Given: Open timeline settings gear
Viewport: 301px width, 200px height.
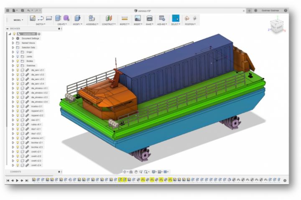Looking at the screenshot, I should pyautogui.click(x=285, y=180).
